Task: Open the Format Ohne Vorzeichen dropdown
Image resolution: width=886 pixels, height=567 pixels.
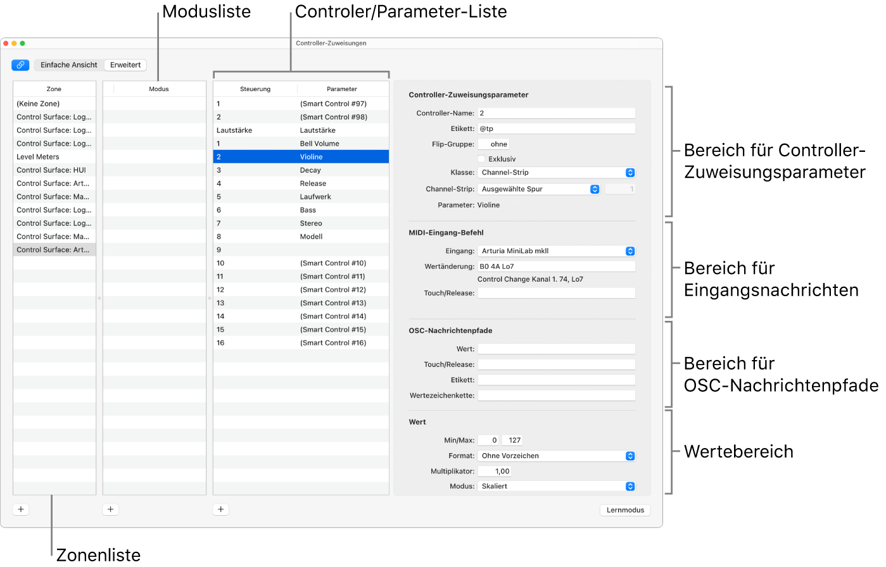Action: (x=556, y=456)
